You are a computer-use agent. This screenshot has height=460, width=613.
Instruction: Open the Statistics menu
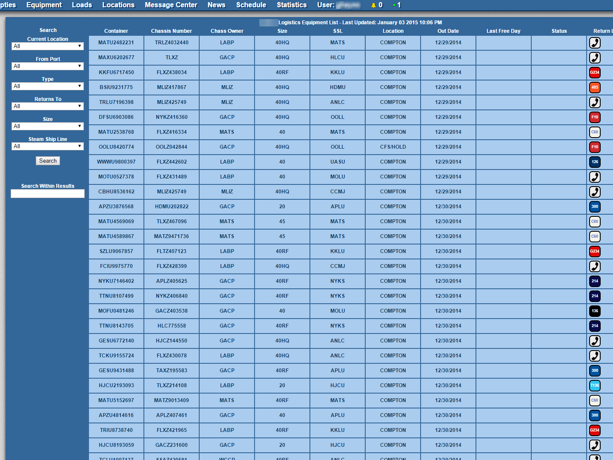click(x=292, y=5)
